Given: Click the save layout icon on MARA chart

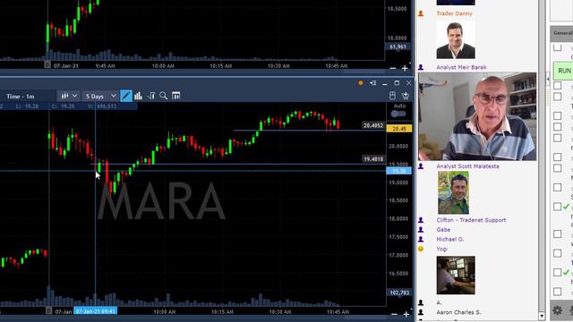Looking at the screenshot, I should [392, 96].
